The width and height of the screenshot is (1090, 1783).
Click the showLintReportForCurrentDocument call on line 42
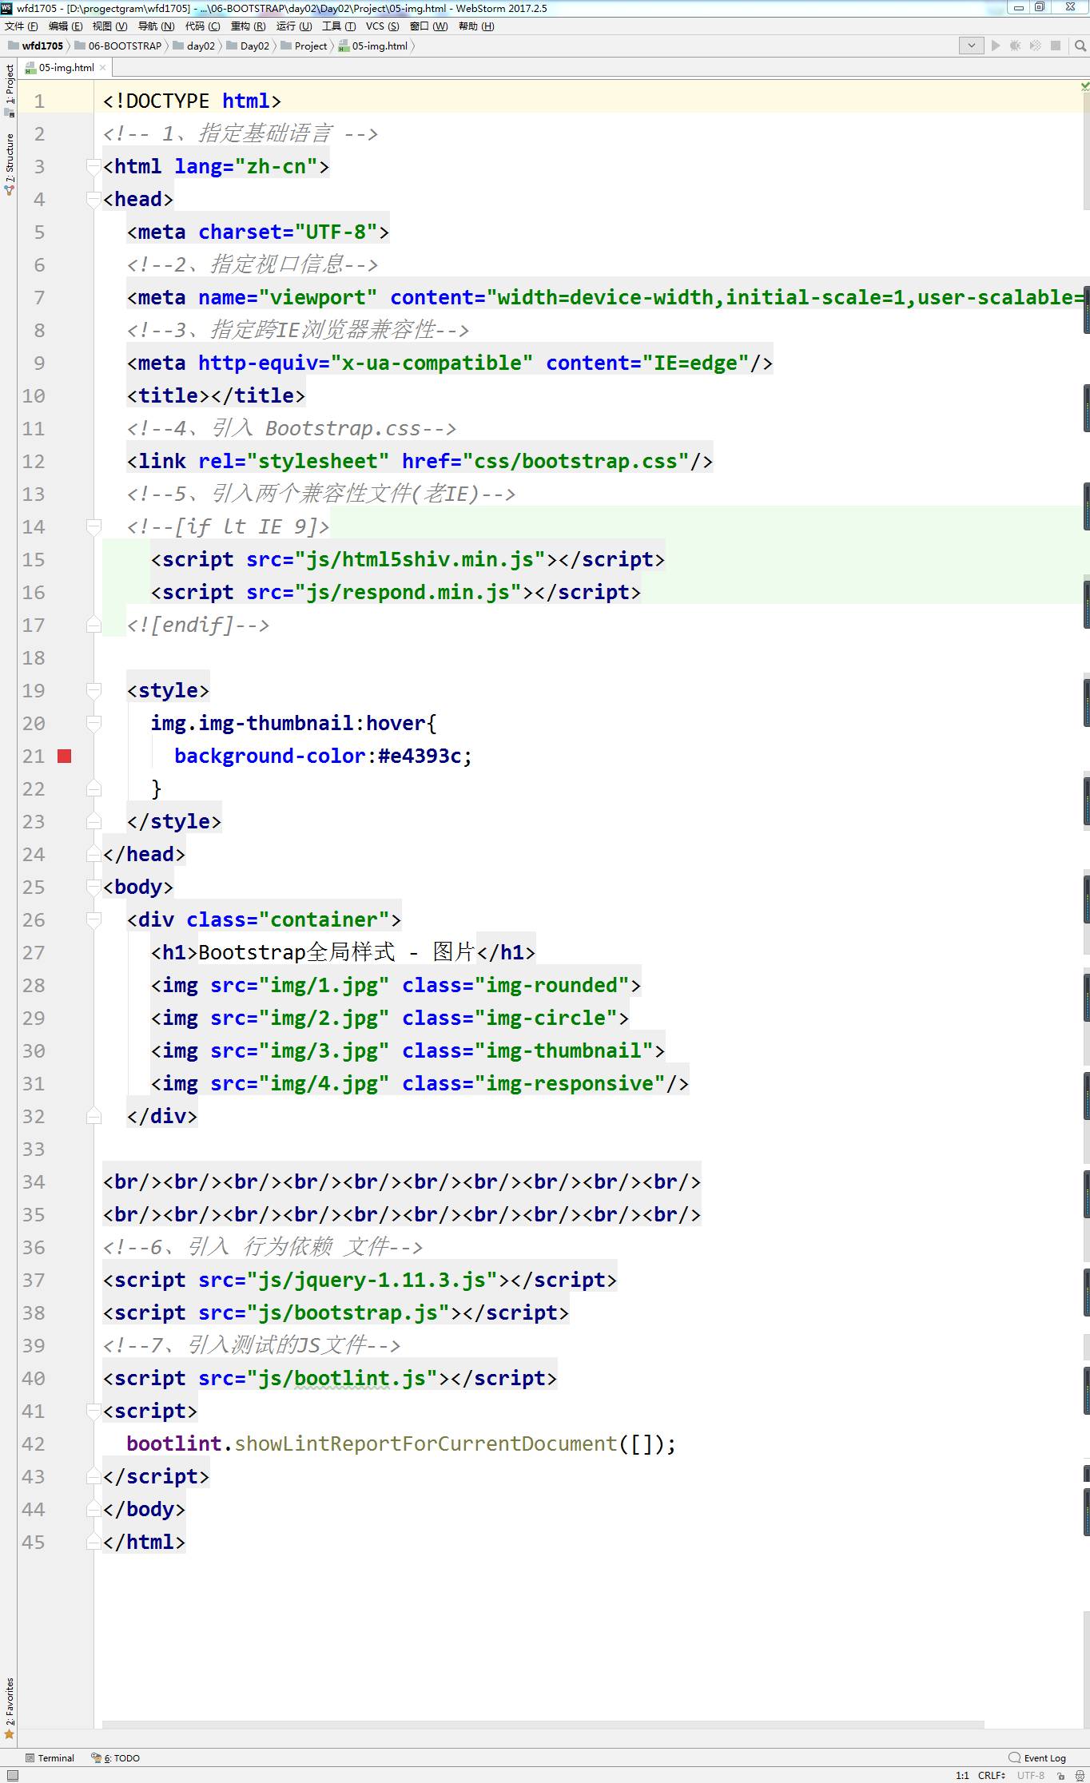(x=426, y=1443)
